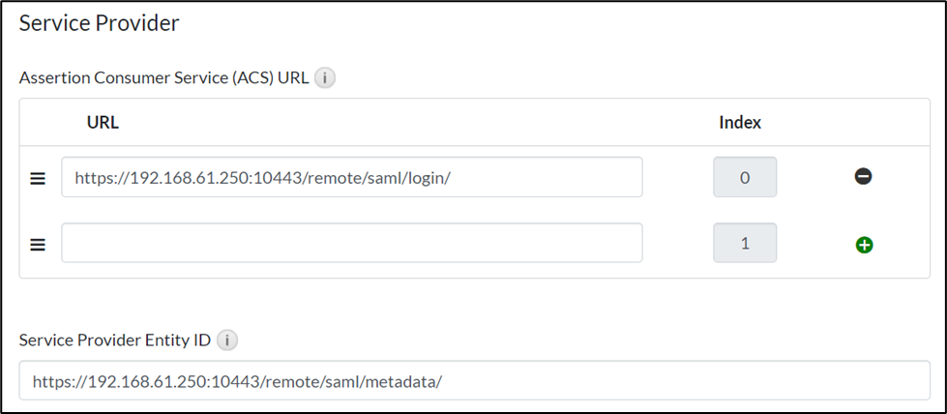947x414 pixels.
Task: Click the Service Provider section heading
Action: pyautogui.click(x=100, y=23)
